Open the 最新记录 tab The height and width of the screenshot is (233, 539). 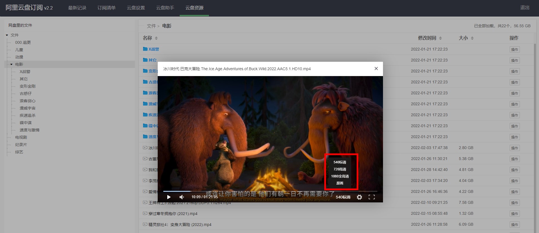pos(77,8)
